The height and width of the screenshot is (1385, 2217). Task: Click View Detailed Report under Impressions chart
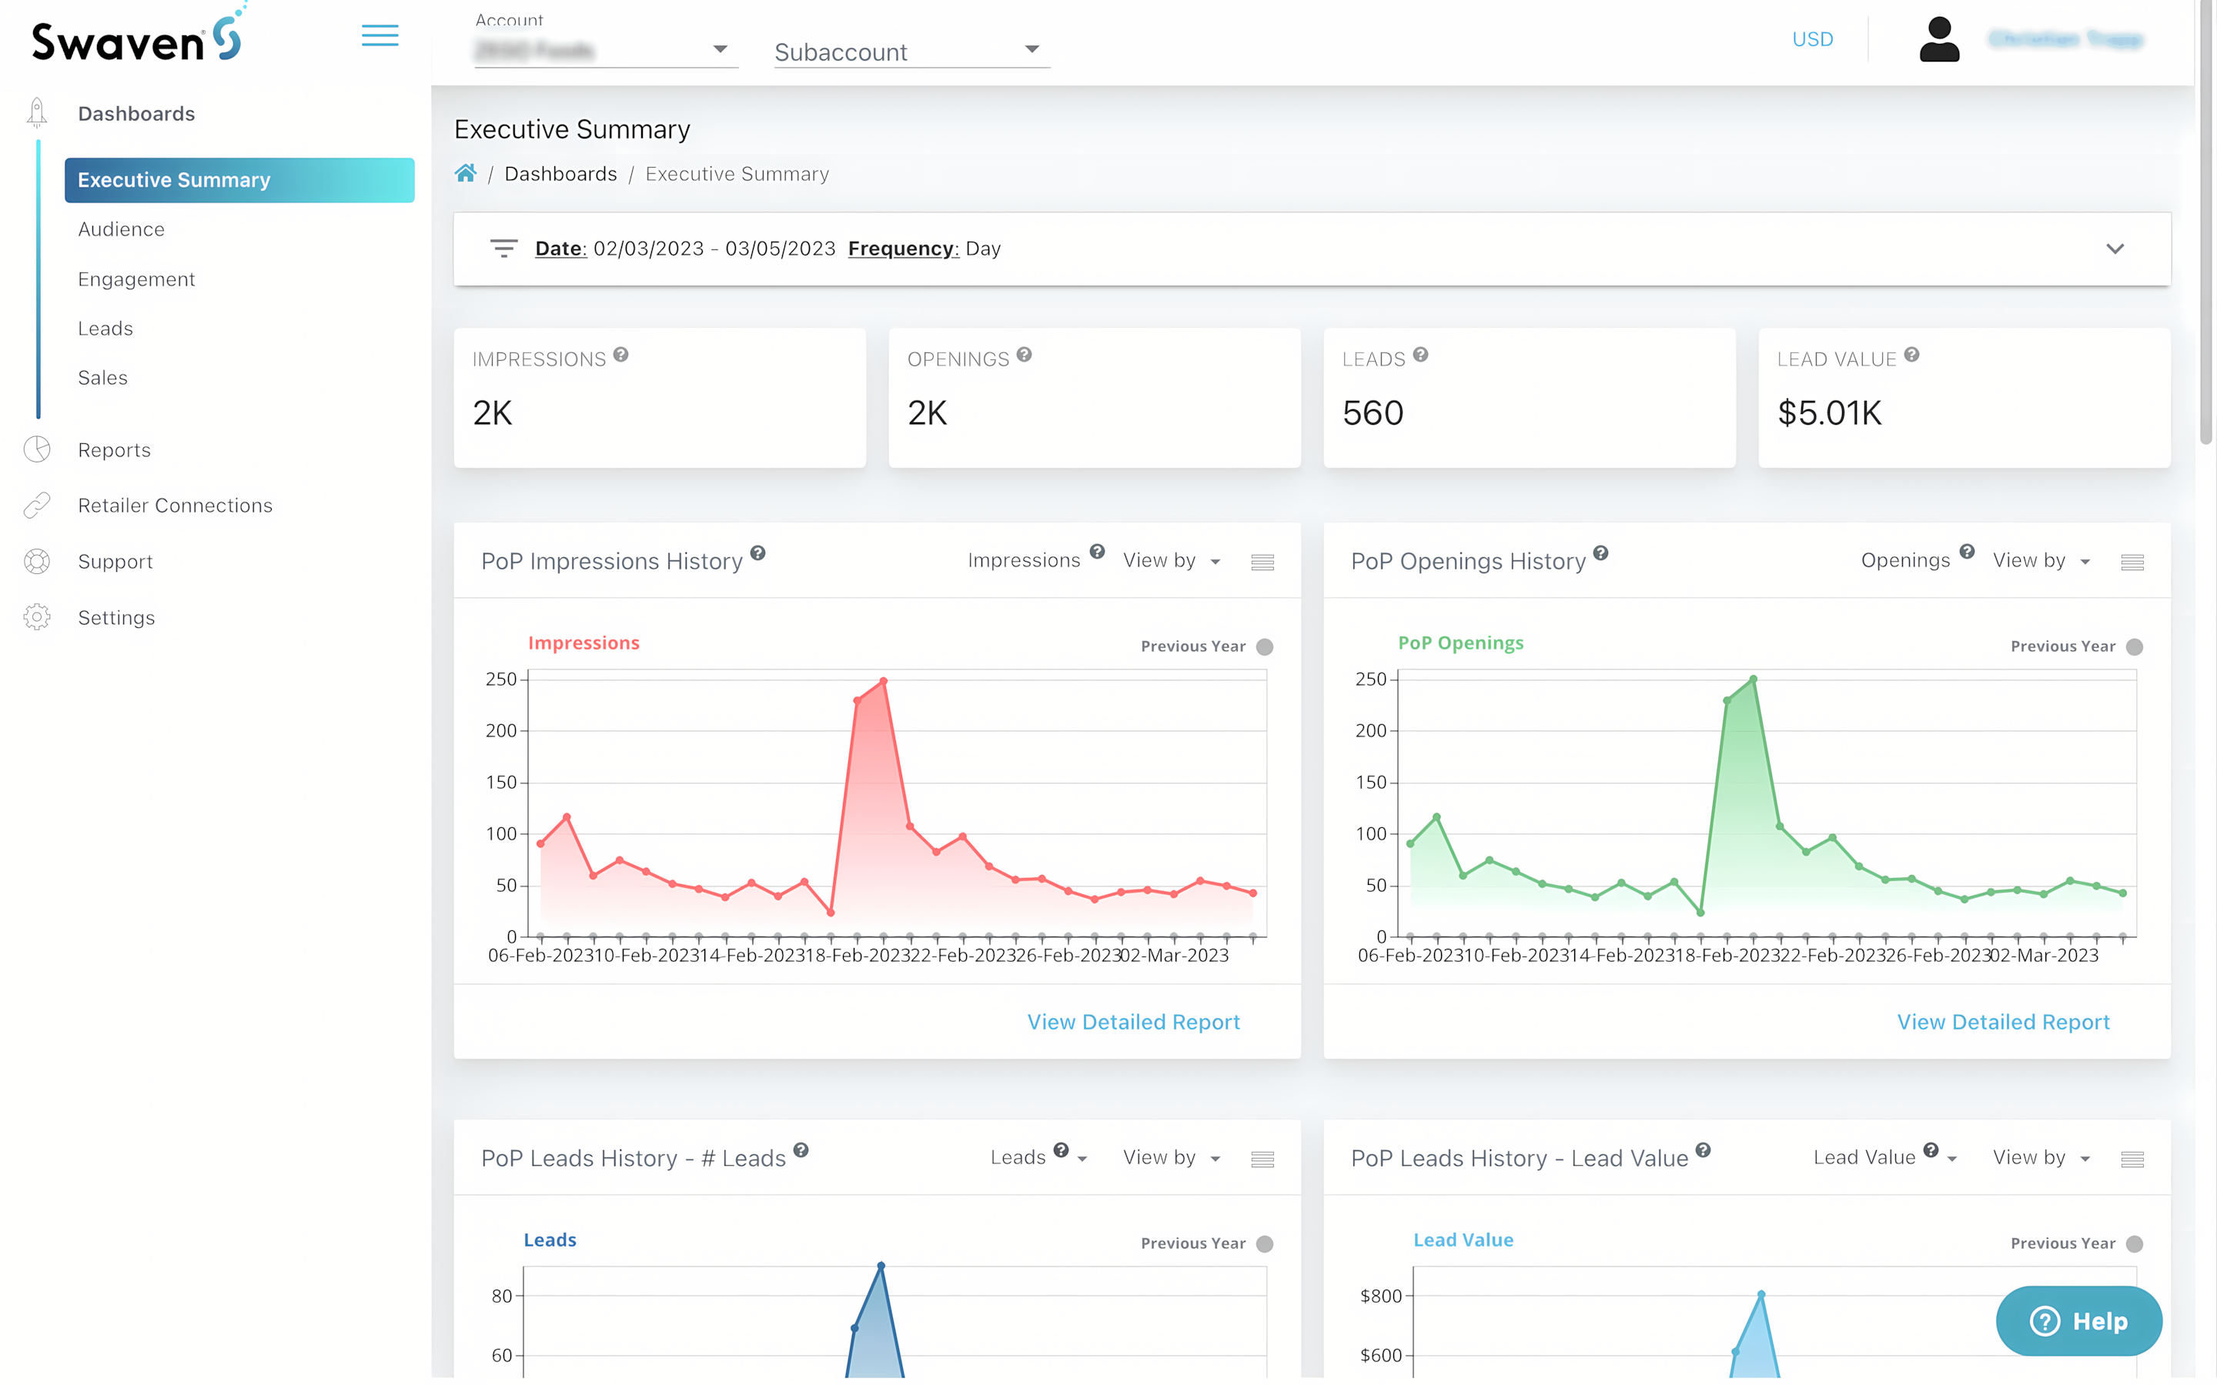click(1133, 1021)
